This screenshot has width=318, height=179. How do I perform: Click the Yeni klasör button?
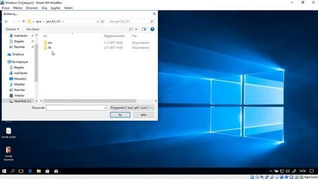[33, 29]
